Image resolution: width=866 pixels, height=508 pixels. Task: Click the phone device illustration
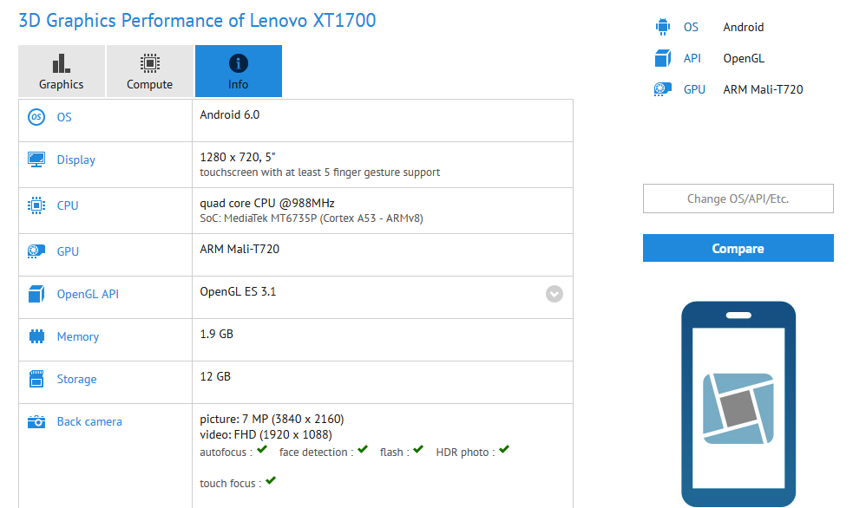[738, 404]
